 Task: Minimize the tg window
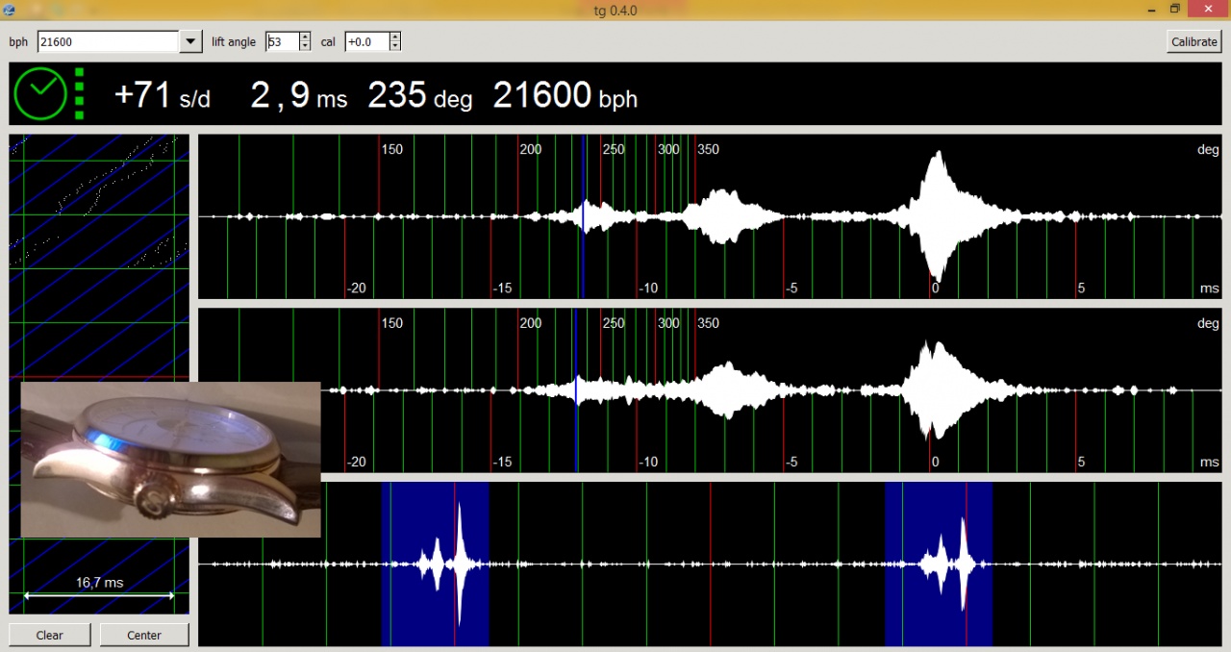pos(1150,9)
